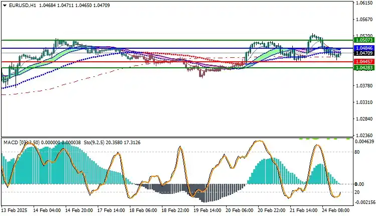
Task: Click the stochastic 20 level label
Action: coord(358,191)
